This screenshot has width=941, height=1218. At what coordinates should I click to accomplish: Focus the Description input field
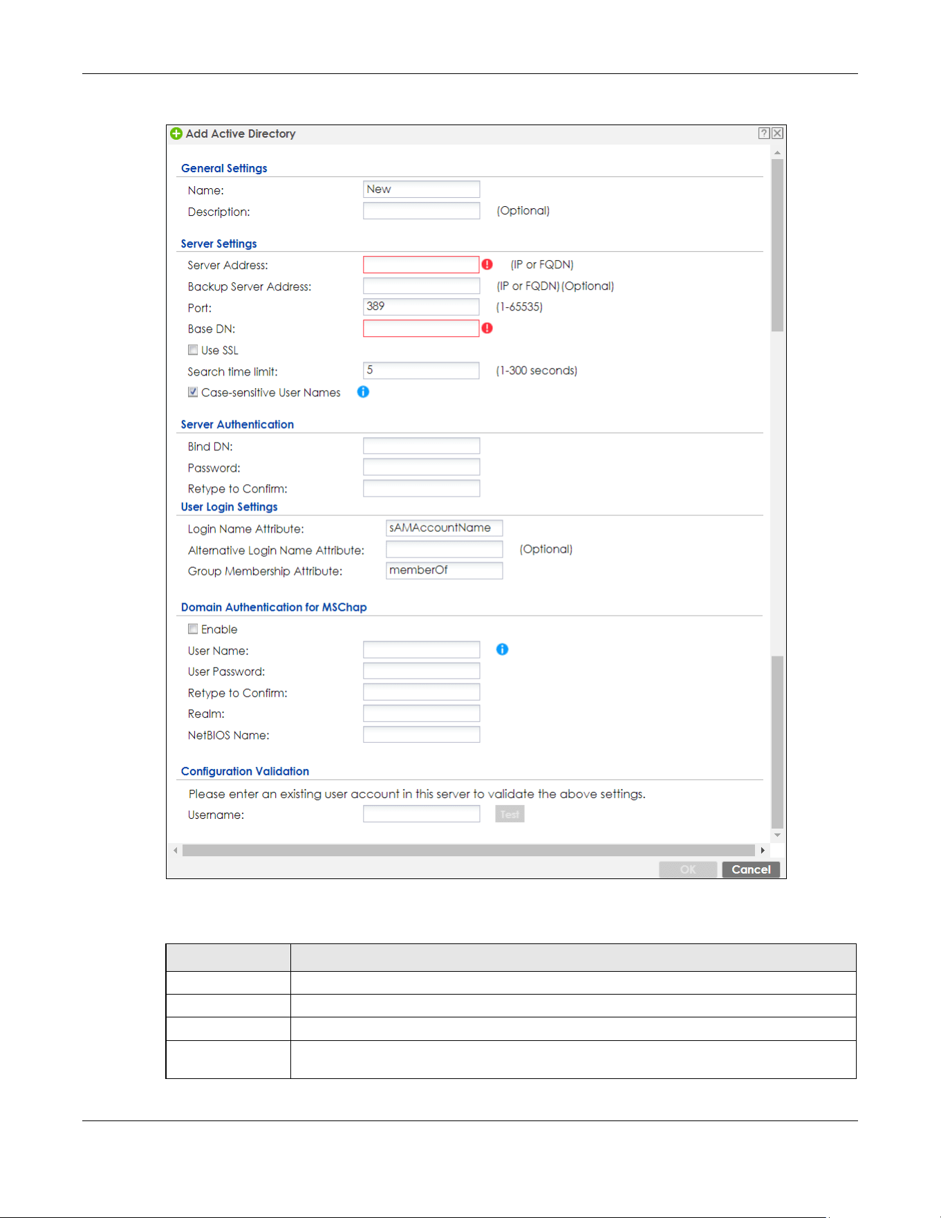tap(421, 210)
